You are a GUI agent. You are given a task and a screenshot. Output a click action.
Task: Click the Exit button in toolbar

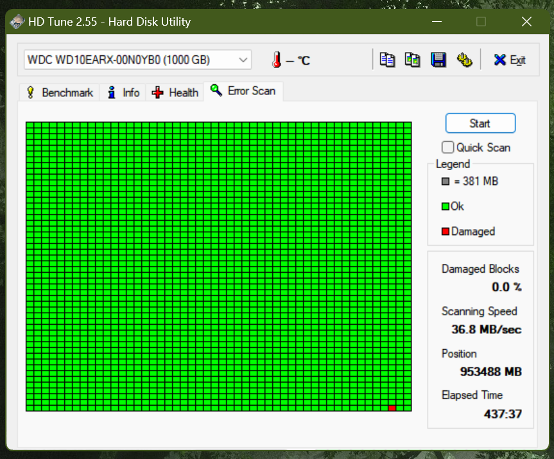(x=510, y=60)
